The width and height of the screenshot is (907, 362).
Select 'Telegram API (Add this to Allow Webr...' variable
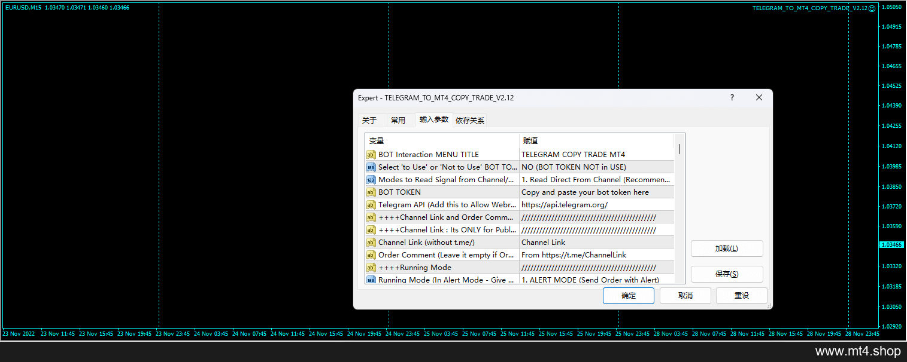[x=447, y=205]
